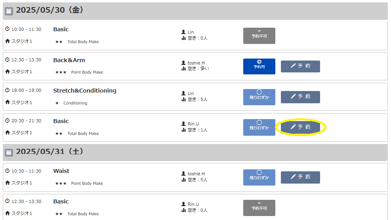
Task: Click 残りわずか badge for Waist class
Action: coord(259,177)
